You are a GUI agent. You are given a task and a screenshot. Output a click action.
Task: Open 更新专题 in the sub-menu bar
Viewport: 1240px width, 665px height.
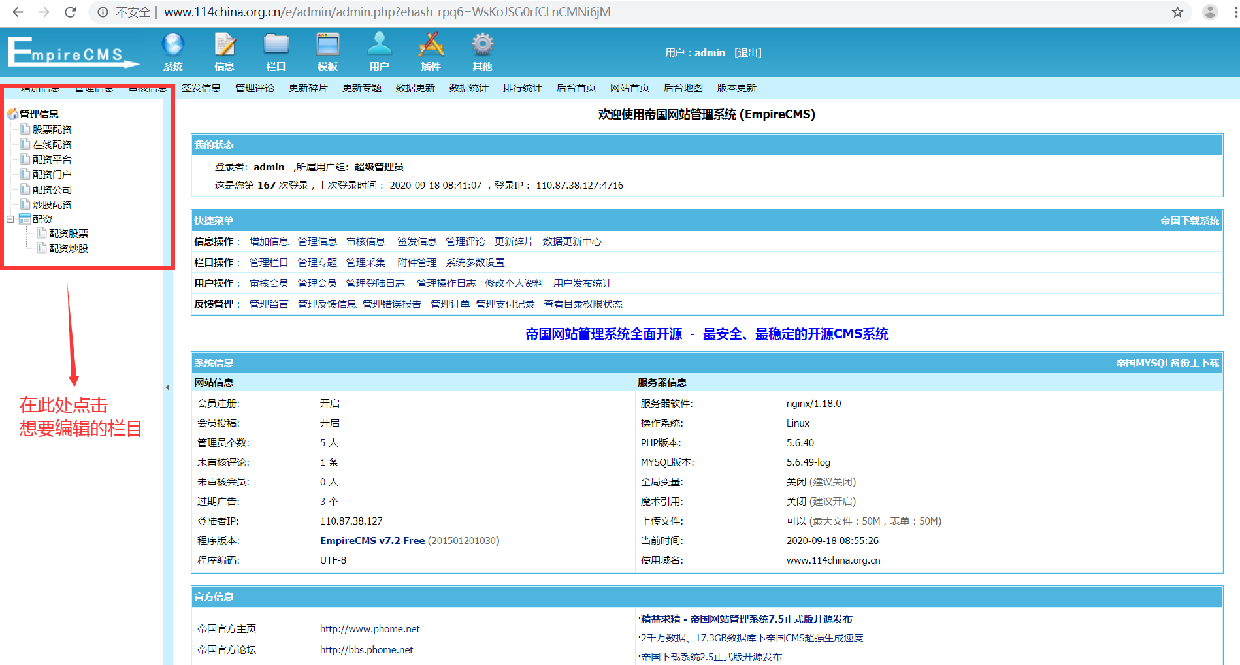point(362,88)
